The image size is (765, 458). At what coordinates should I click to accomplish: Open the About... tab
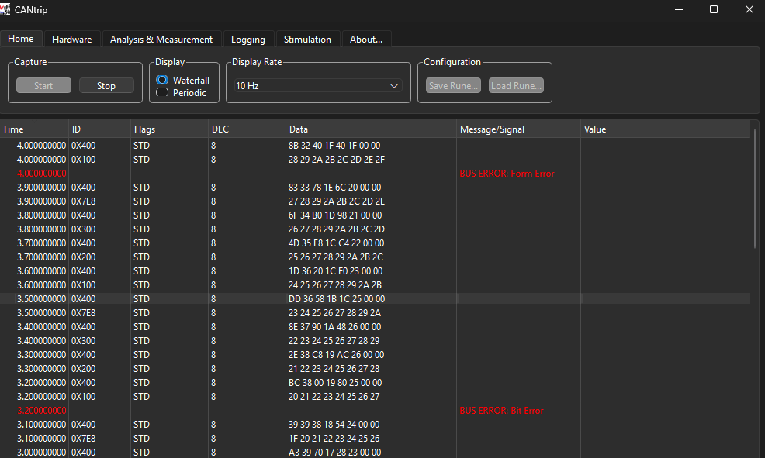[366, 40]
